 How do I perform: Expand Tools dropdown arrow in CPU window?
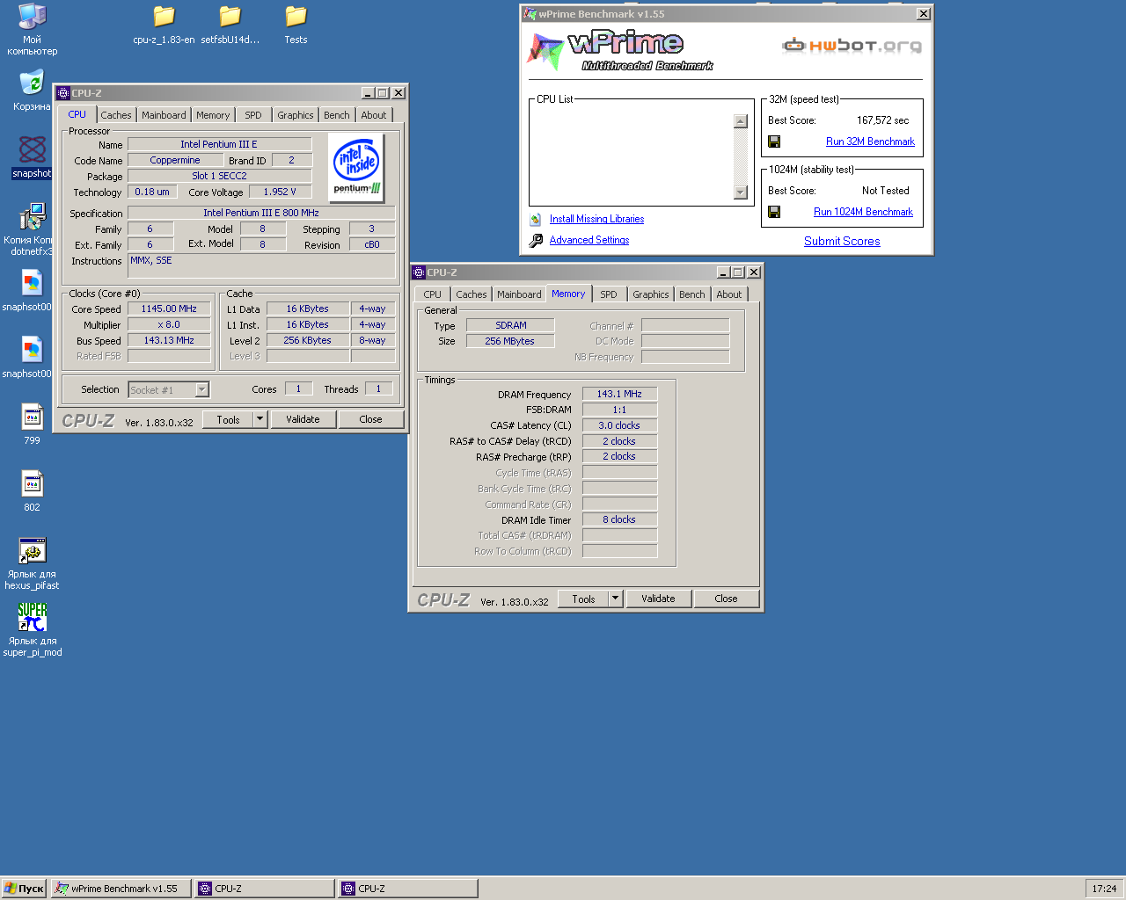(x=260, y=419)
